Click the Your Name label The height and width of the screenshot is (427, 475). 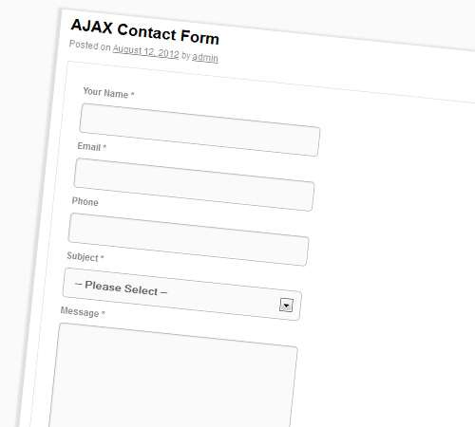pos(105,93)
